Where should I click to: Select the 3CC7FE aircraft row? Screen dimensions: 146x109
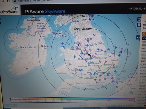tap(143, 80)
